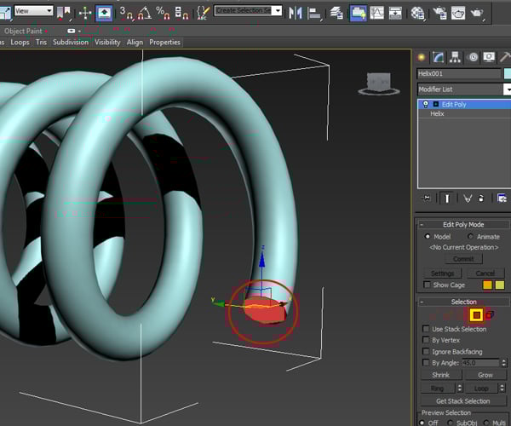The width and height of the screenshot is (511, 426).
Task: Click the Pin Stack icon
Action: [428, 198]
